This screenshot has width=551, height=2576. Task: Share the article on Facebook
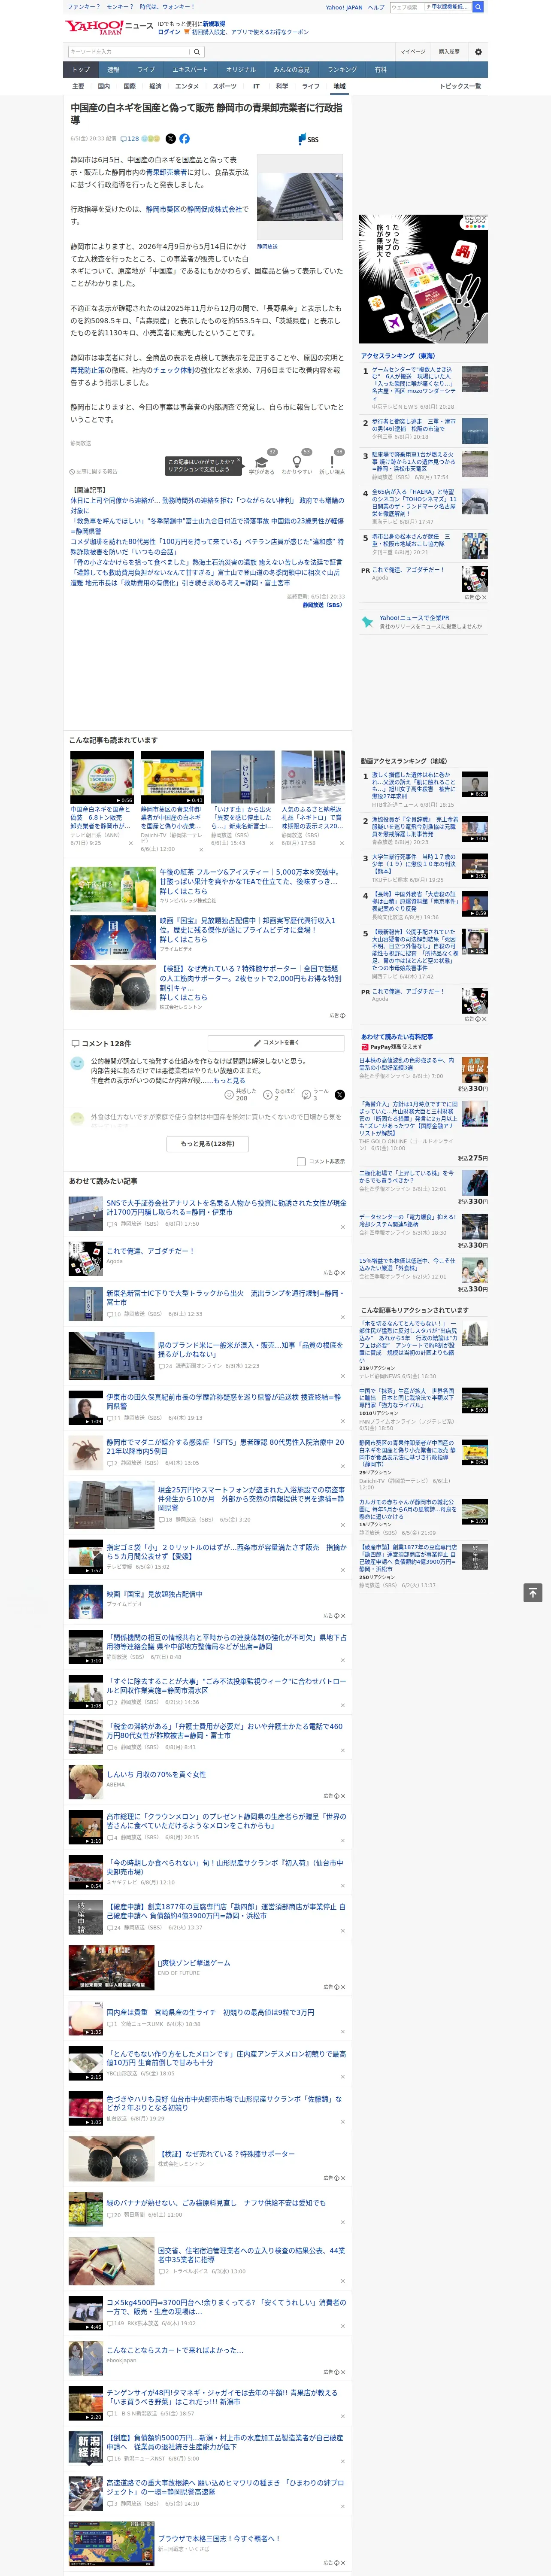(x=184, y=139)
